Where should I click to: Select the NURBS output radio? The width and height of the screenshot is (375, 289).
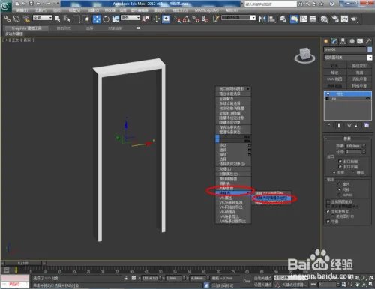click(x=339, y=195)
